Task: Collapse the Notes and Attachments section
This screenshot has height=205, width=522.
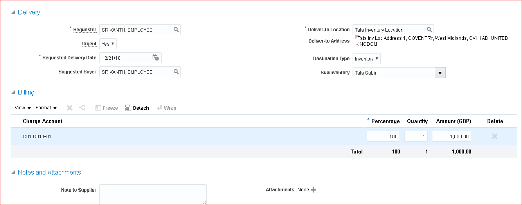Action: tap(14, 173)
